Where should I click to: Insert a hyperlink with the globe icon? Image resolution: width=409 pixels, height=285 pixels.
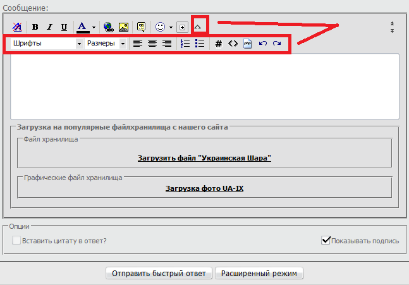pos(109,27)
